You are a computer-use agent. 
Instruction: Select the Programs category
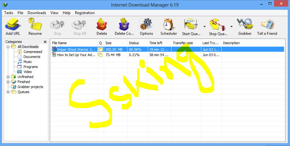pyautogui.click(x=30, y=67)
